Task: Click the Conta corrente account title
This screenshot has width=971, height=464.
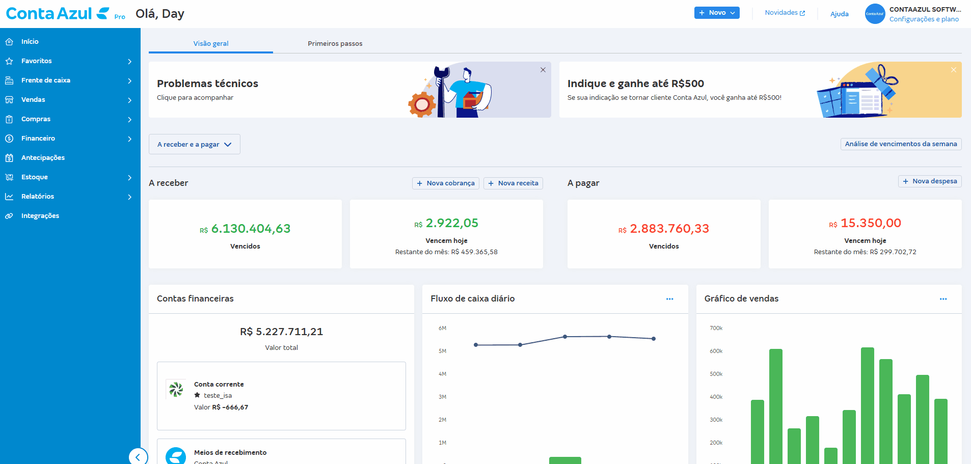Action: pos(219,385)
